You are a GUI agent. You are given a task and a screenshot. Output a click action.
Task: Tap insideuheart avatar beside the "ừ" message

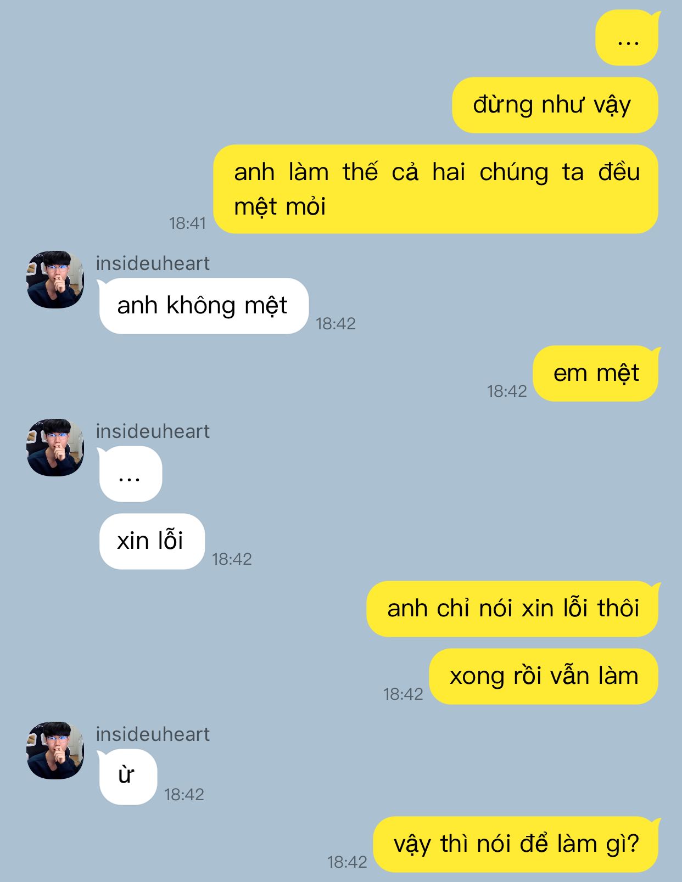[55, 750]
